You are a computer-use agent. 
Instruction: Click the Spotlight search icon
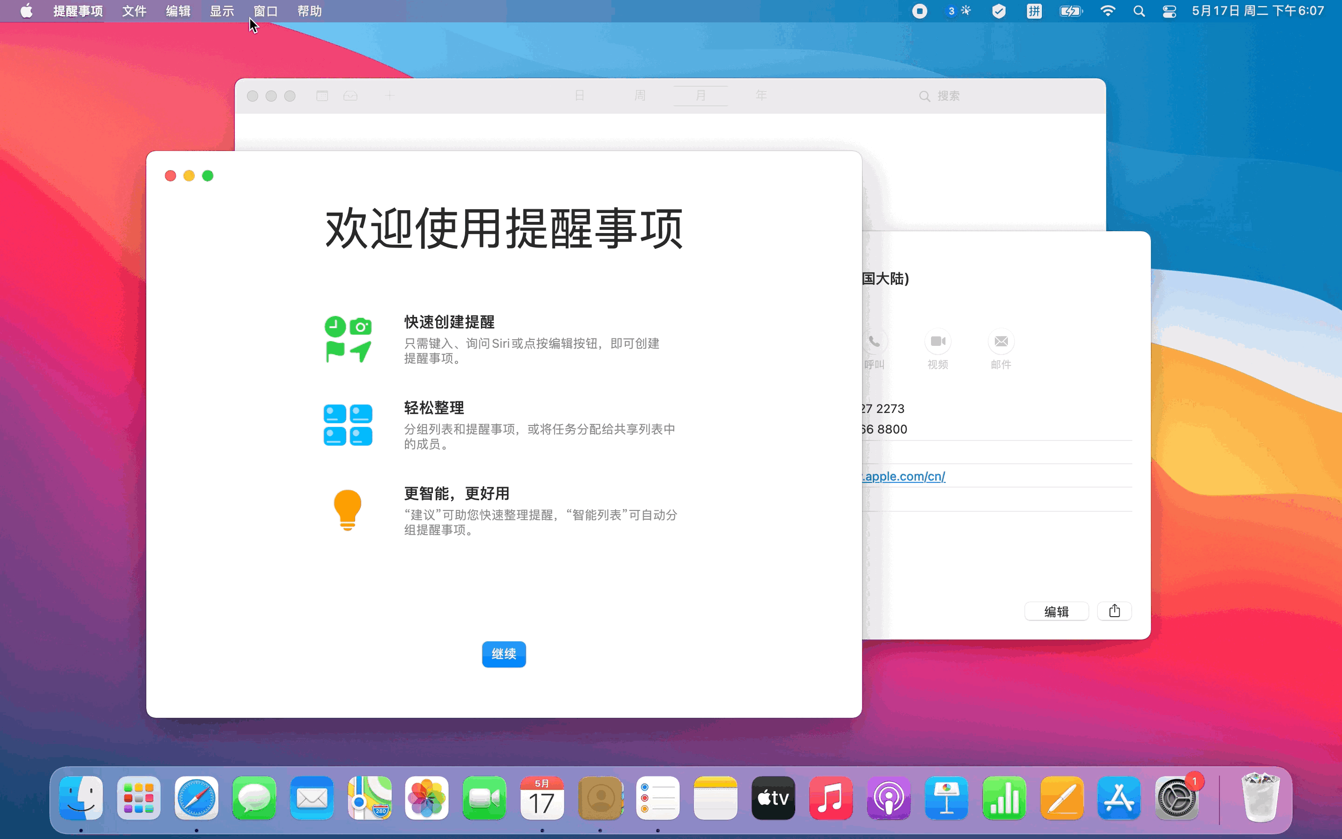click(x=1138, y=11)
